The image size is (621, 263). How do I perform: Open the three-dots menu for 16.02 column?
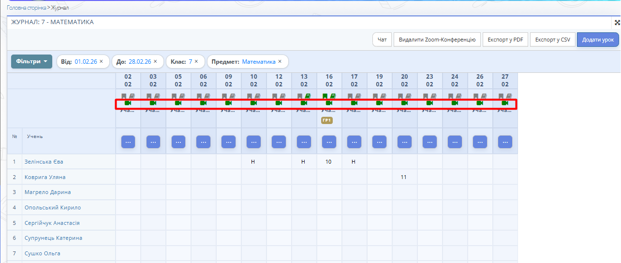coord(329,142)
